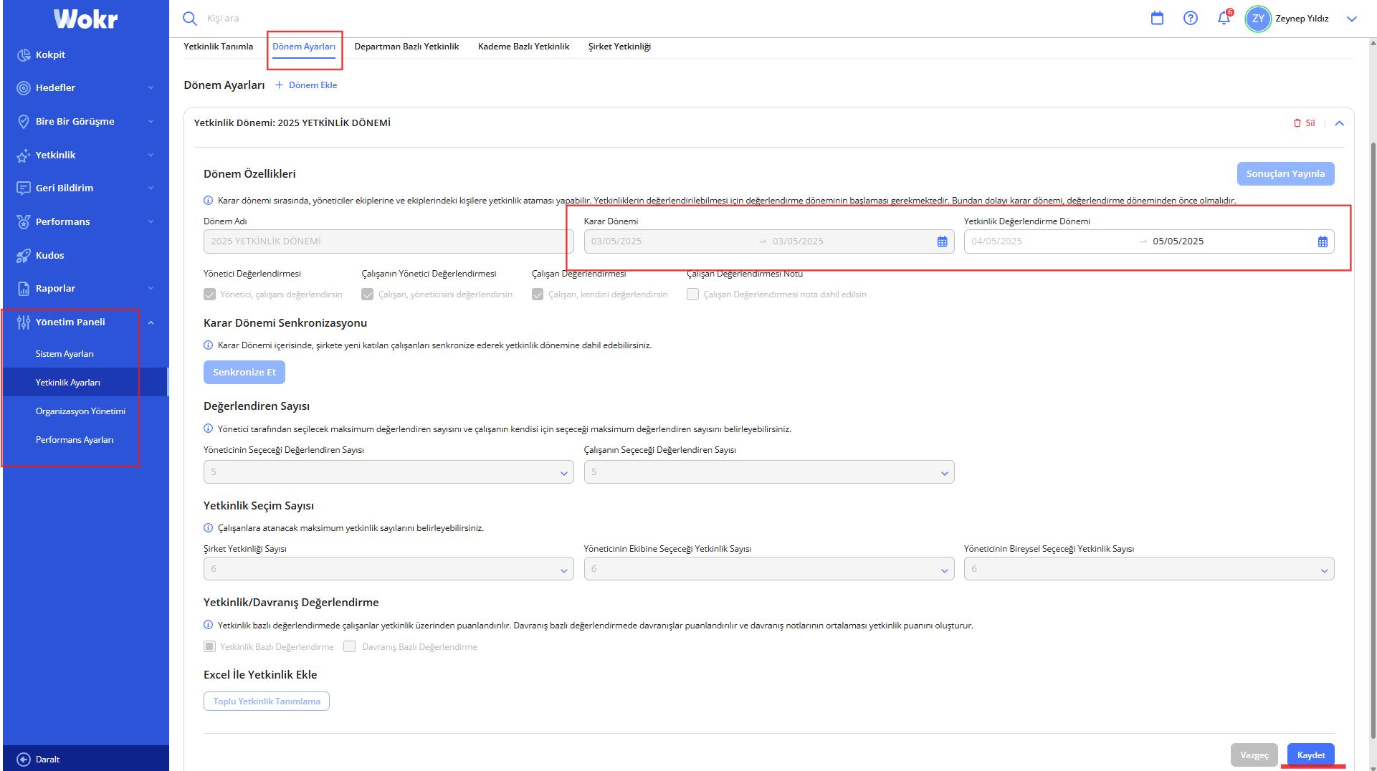Click the Kaydet button
This screenshot has height=771, width=1377.
point(1310,755)
